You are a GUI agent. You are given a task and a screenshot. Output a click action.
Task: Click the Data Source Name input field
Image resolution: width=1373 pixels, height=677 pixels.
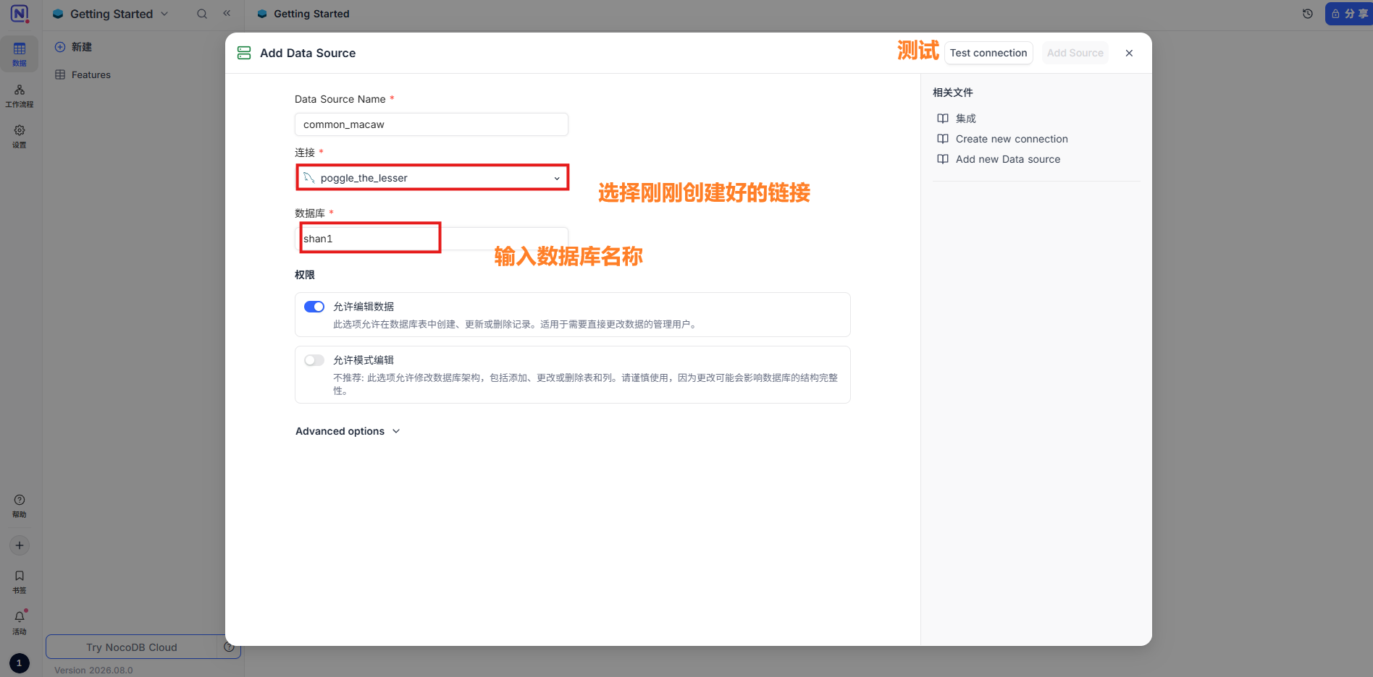click(x=432, y=124)
